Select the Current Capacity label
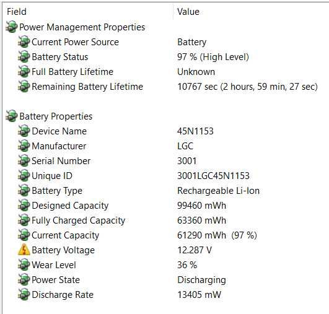Image resolution: width=329 pixels, height=314 pixels. click(65, 235)
